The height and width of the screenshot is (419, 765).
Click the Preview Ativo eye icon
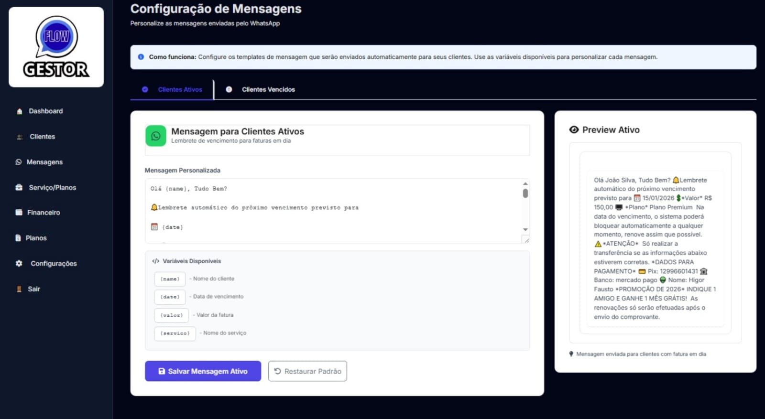574,130
